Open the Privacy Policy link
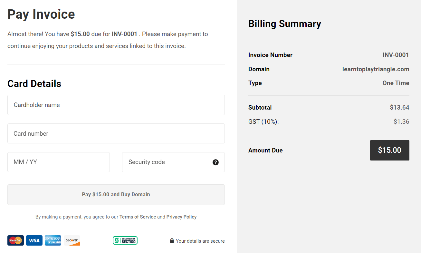 tap(181, 217)
